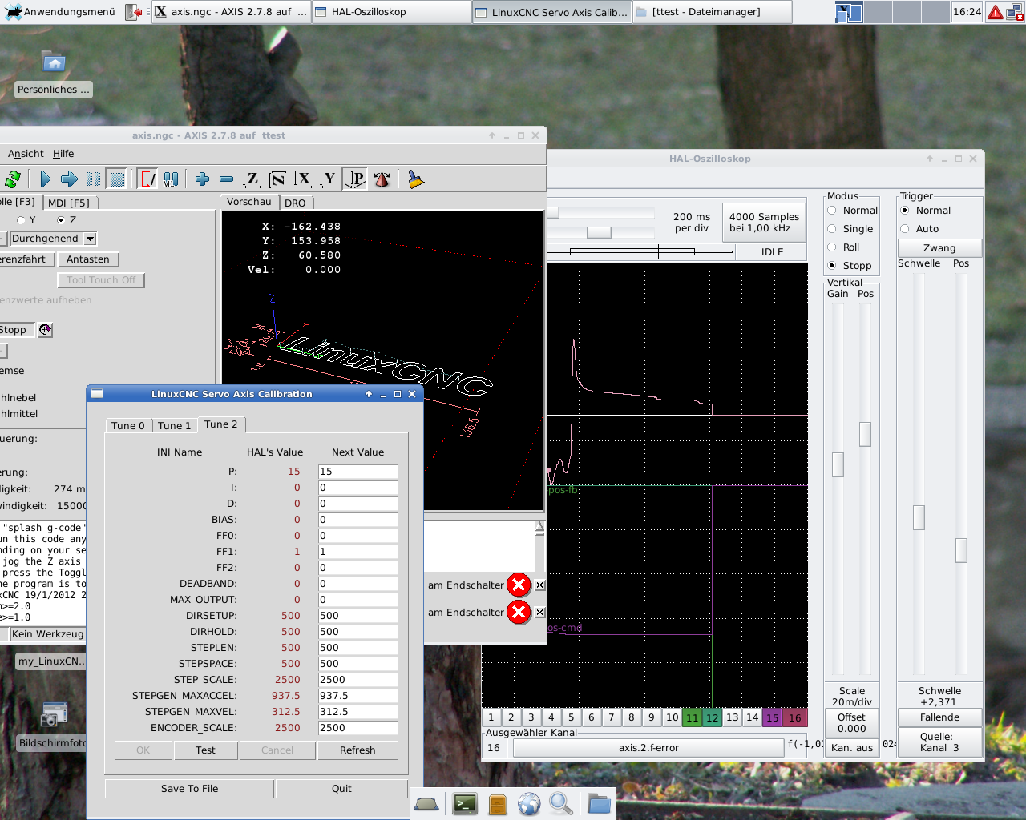1026x820 pixels.
Task: Click the Offset 0.000 button
Action: click(851, 723)
